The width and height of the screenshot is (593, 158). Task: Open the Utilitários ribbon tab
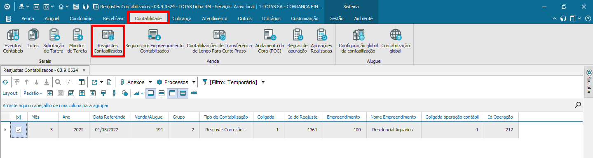click(271, 18)
